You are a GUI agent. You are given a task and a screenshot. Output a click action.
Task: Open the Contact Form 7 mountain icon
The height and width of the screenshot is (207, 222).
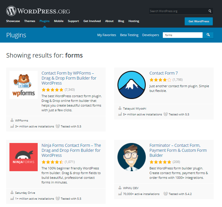(x=132, y=85)
